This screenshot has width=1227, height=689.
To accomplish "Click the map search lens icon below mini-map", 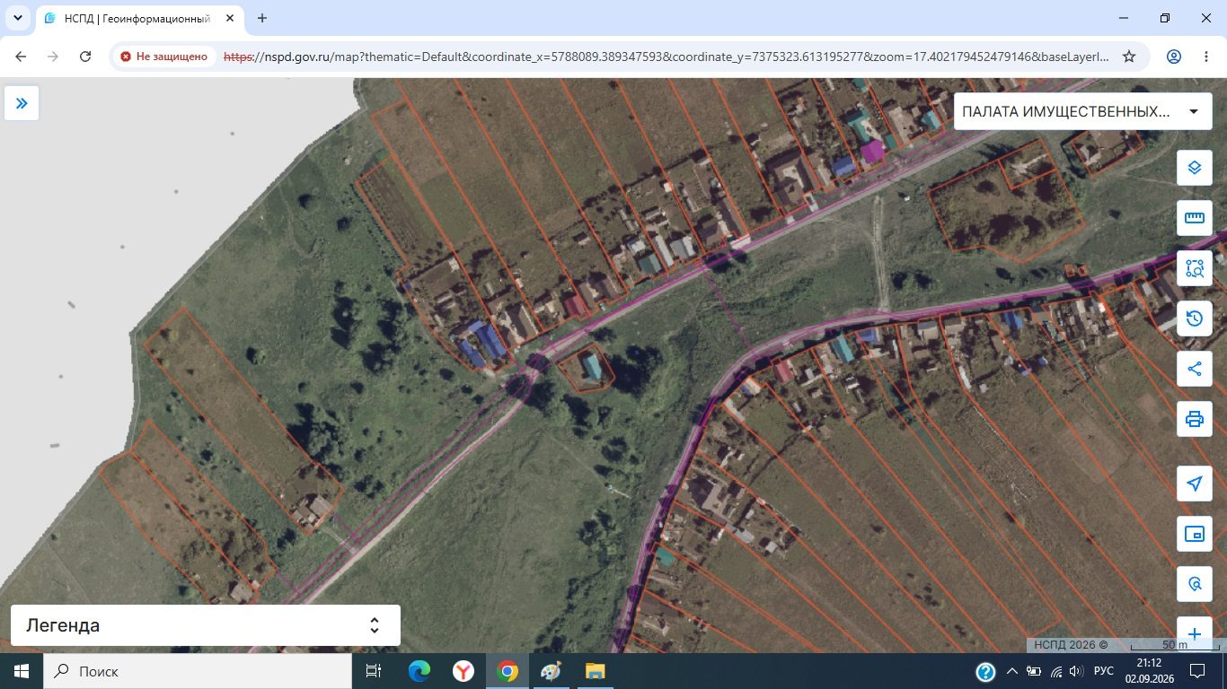I will 1194,584.
